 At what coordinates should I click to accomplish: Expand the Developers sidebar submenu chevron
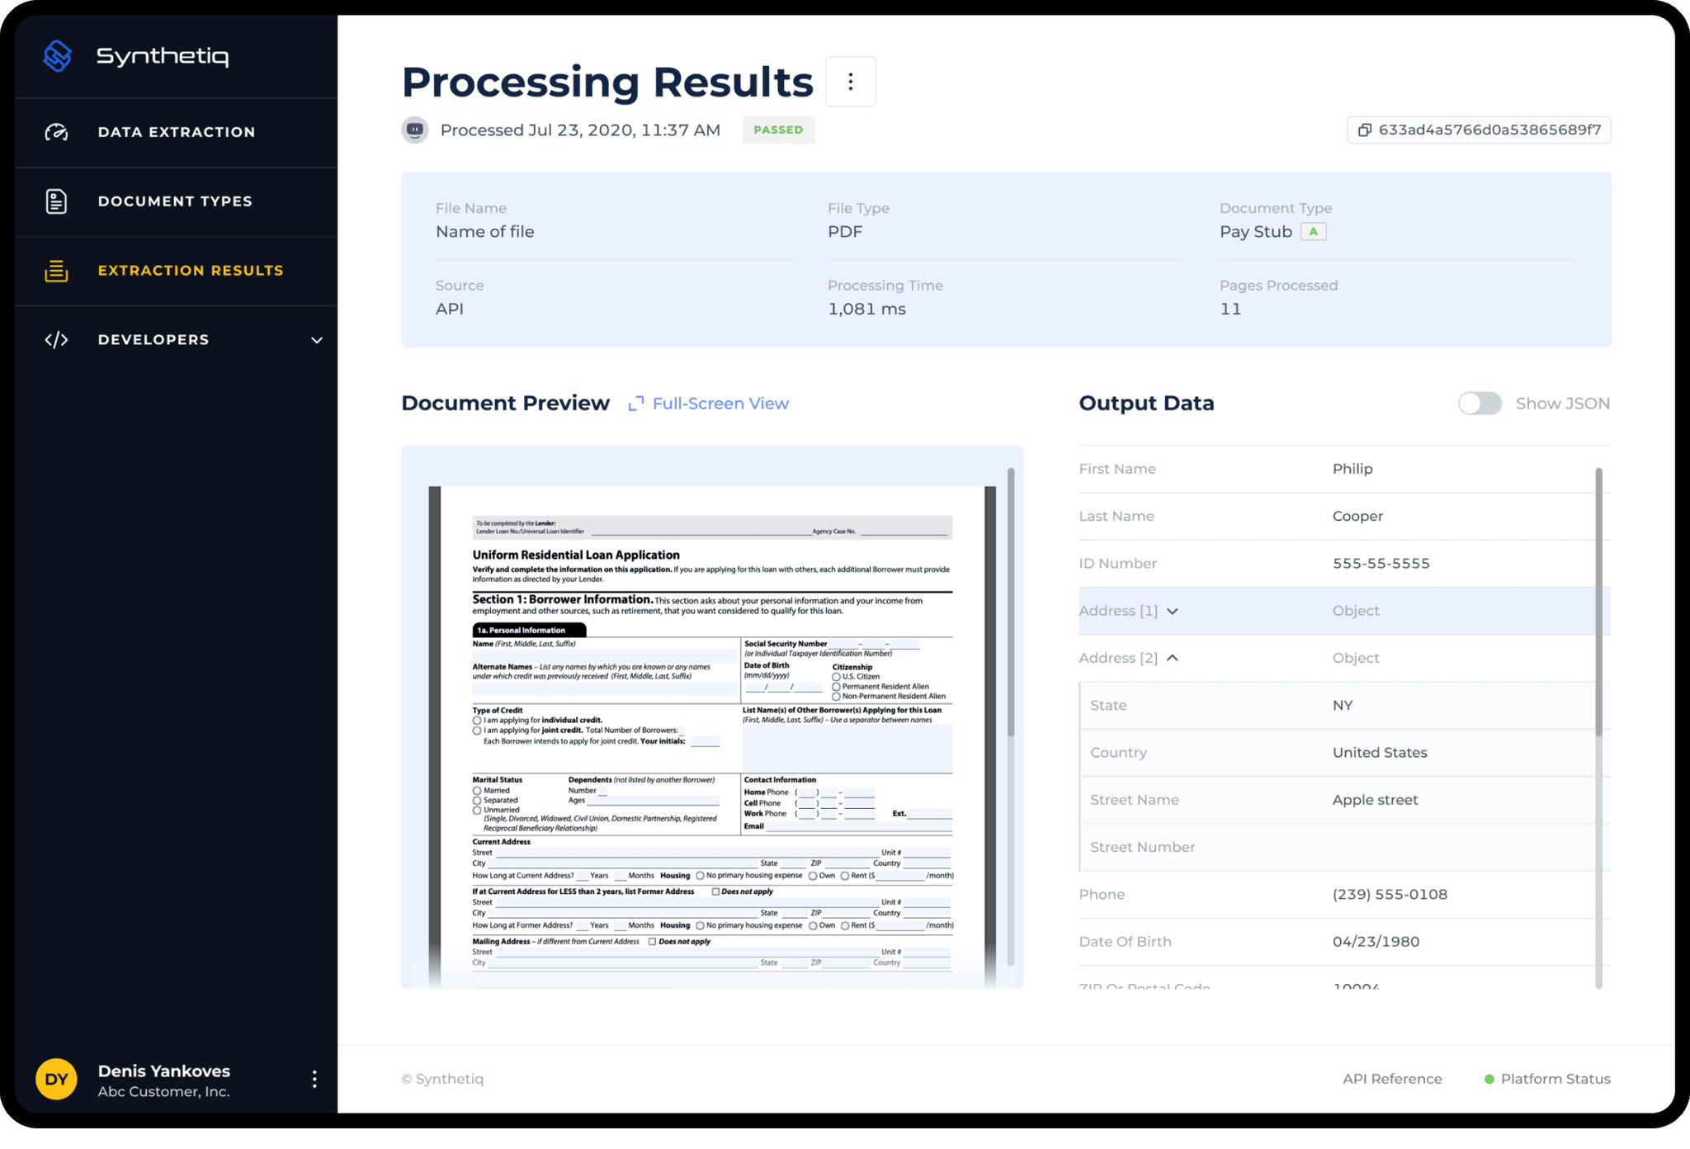(x=317, y=340)
